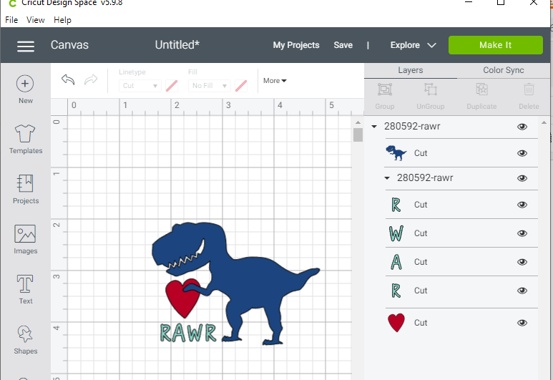Undo the last action
This screenshot has width=553, height=380.
point(68,79)
